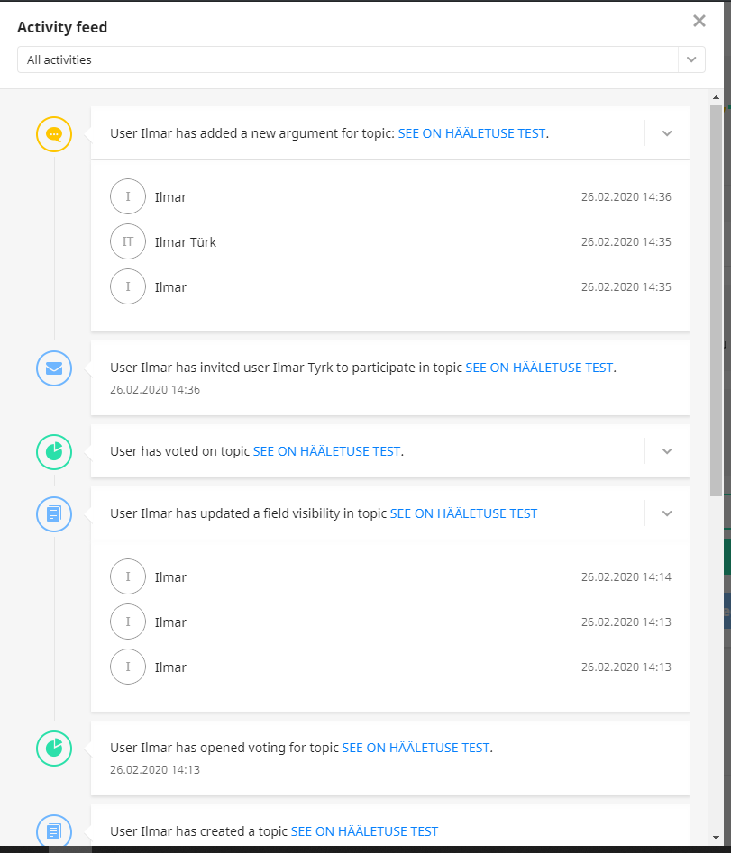This screenshot has height=853, width=731.
Task: Click the green pie chart voting icon
Action: [53, 452]
